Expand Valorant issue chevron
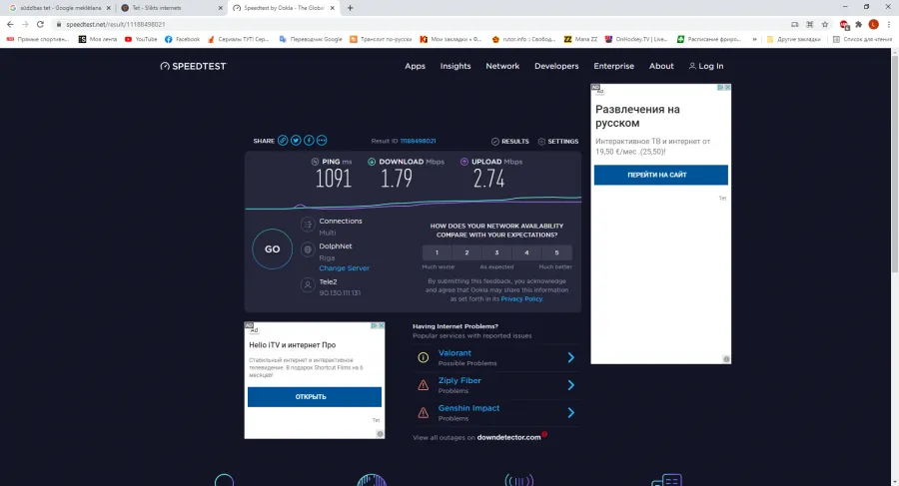 [571, 357]
